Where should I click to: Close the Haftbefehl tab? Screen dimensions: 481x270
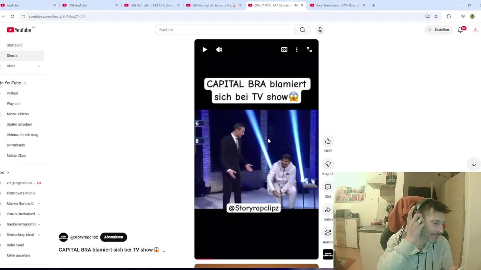[x=178, y=5]
